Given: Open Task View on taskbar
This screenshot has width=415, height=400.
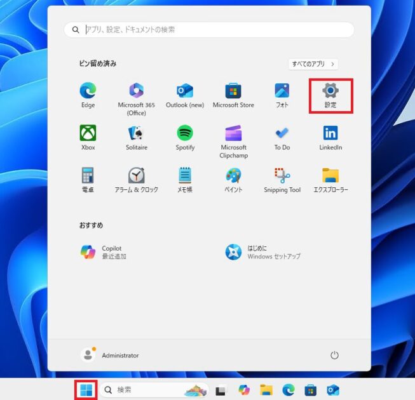Looking at the screenshot, I should coord(221,390).
